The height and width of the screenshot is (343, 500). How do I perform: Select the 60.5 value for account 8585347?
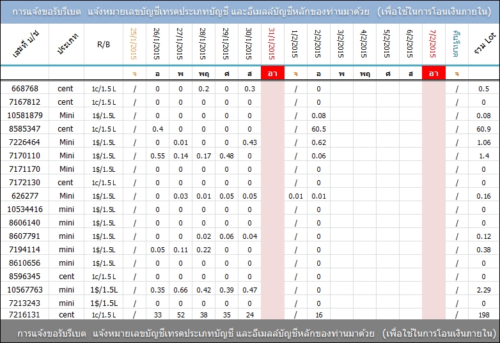(318, 129)
